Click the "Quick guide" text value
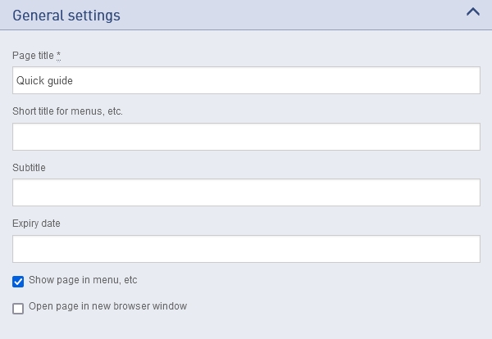The width and height of the screenshot is (492, 339). (x=45, y=81)
